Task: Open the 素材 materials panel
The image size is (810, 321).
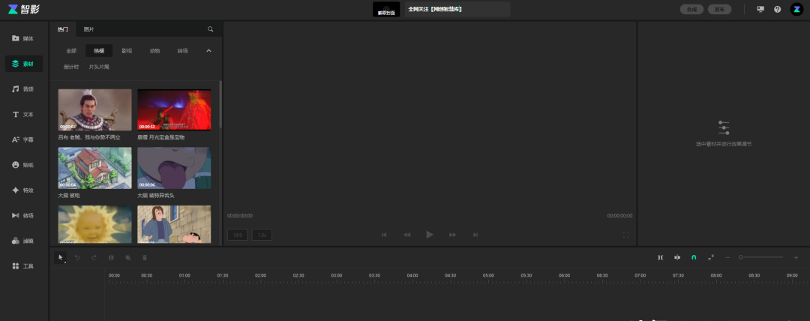Action: click(24, 64)
